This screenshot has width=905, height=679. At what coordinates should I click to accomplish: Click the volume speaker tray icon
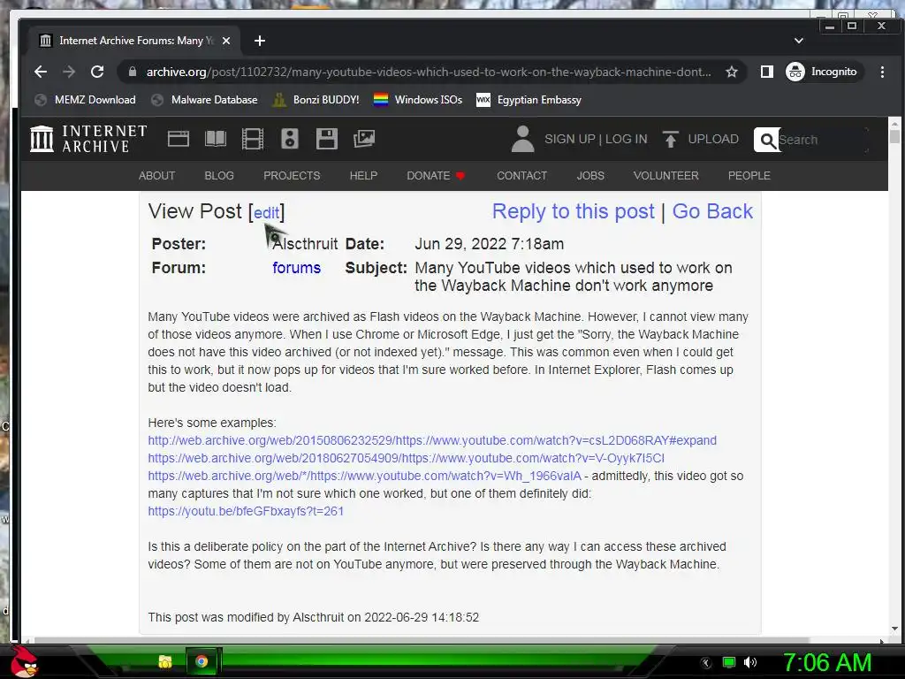750,662
